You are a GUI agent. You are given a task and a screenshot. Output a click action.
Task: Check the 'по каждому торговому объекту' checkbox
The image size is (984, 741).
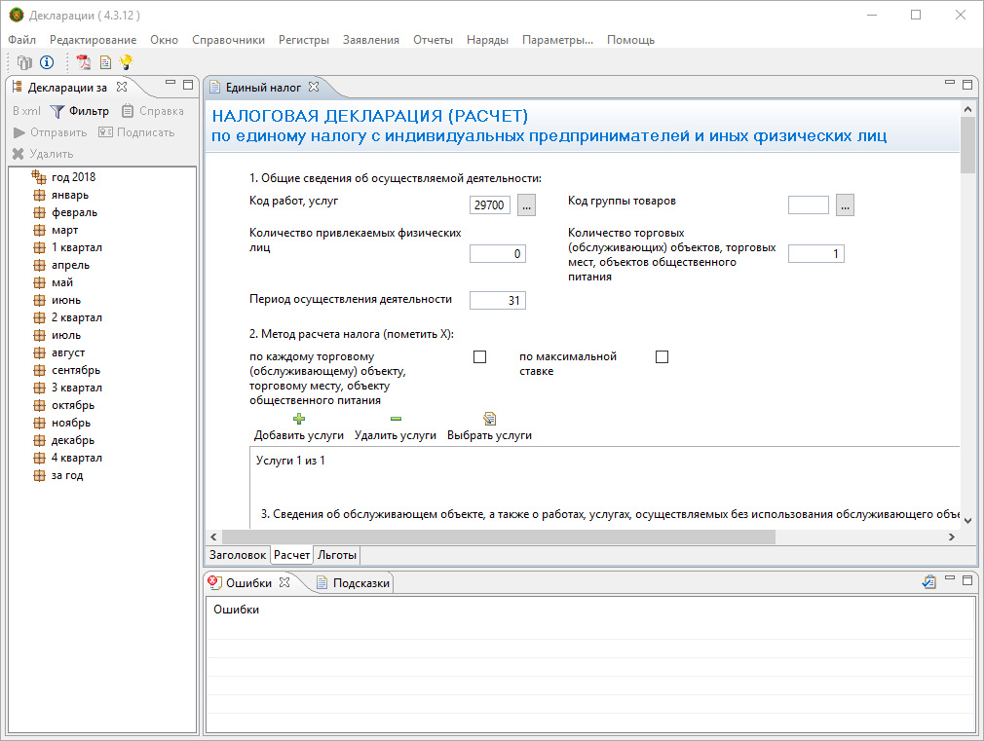pos(479,357)
